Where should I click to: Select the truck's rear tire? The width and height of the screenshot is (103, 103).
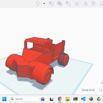tap(63, 59)
